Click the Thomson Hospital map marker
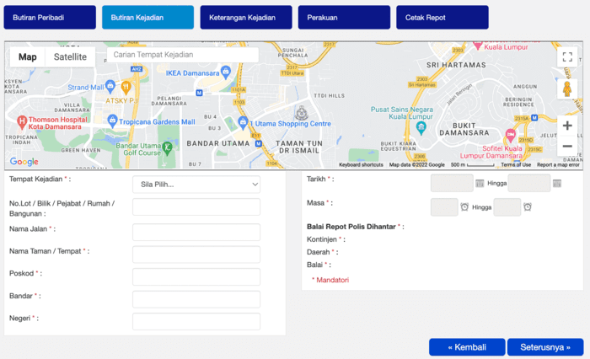590x359 pixels. coord(21,122)
